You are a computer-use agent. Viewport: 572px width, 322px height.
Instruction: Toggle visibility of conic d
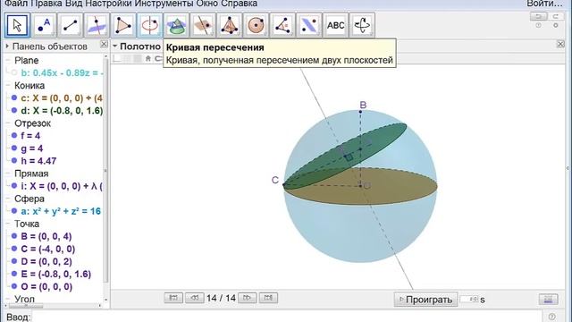[14, 110]
